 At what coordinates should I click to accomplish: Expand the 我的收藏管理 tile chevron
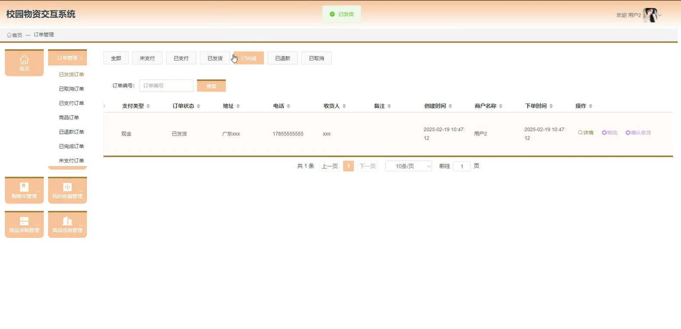[81, 191]
